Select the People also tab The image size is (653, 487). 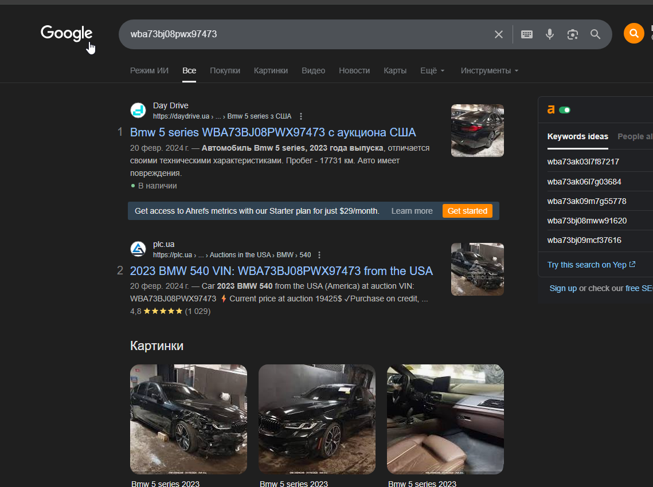635,136
